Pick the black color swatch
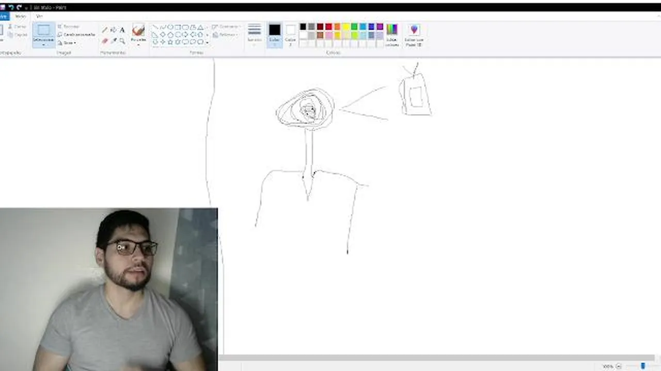Image resolution: width=661 pixels, height=371 pixels. point(303,27)
